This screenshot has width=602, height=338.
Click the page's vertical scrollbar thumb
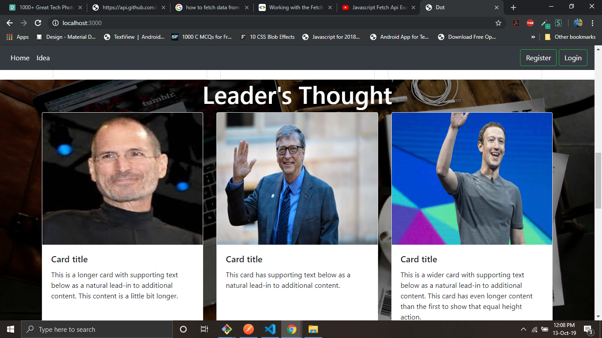click(598, 180)
